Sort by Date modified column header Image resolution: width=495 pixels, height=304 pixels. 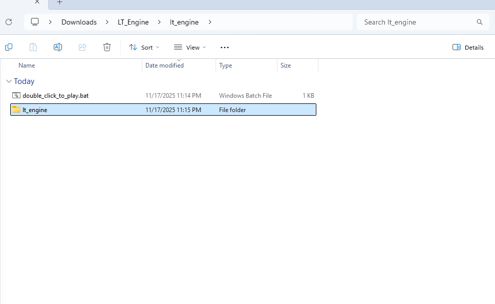click(164, 66)
